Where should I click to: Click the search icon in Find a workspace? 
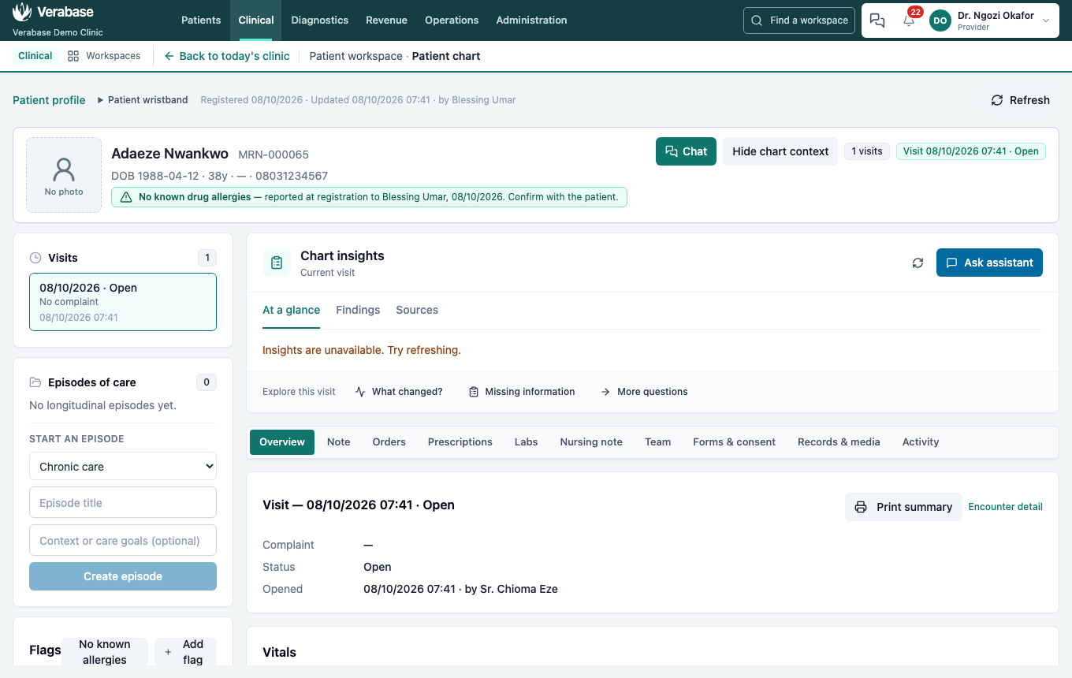click(757, 20)
